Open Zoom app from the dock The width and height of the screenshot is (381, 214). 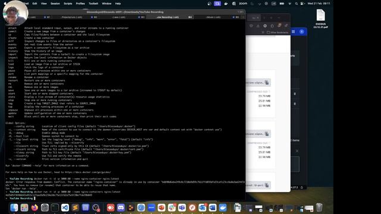point(151,207)
